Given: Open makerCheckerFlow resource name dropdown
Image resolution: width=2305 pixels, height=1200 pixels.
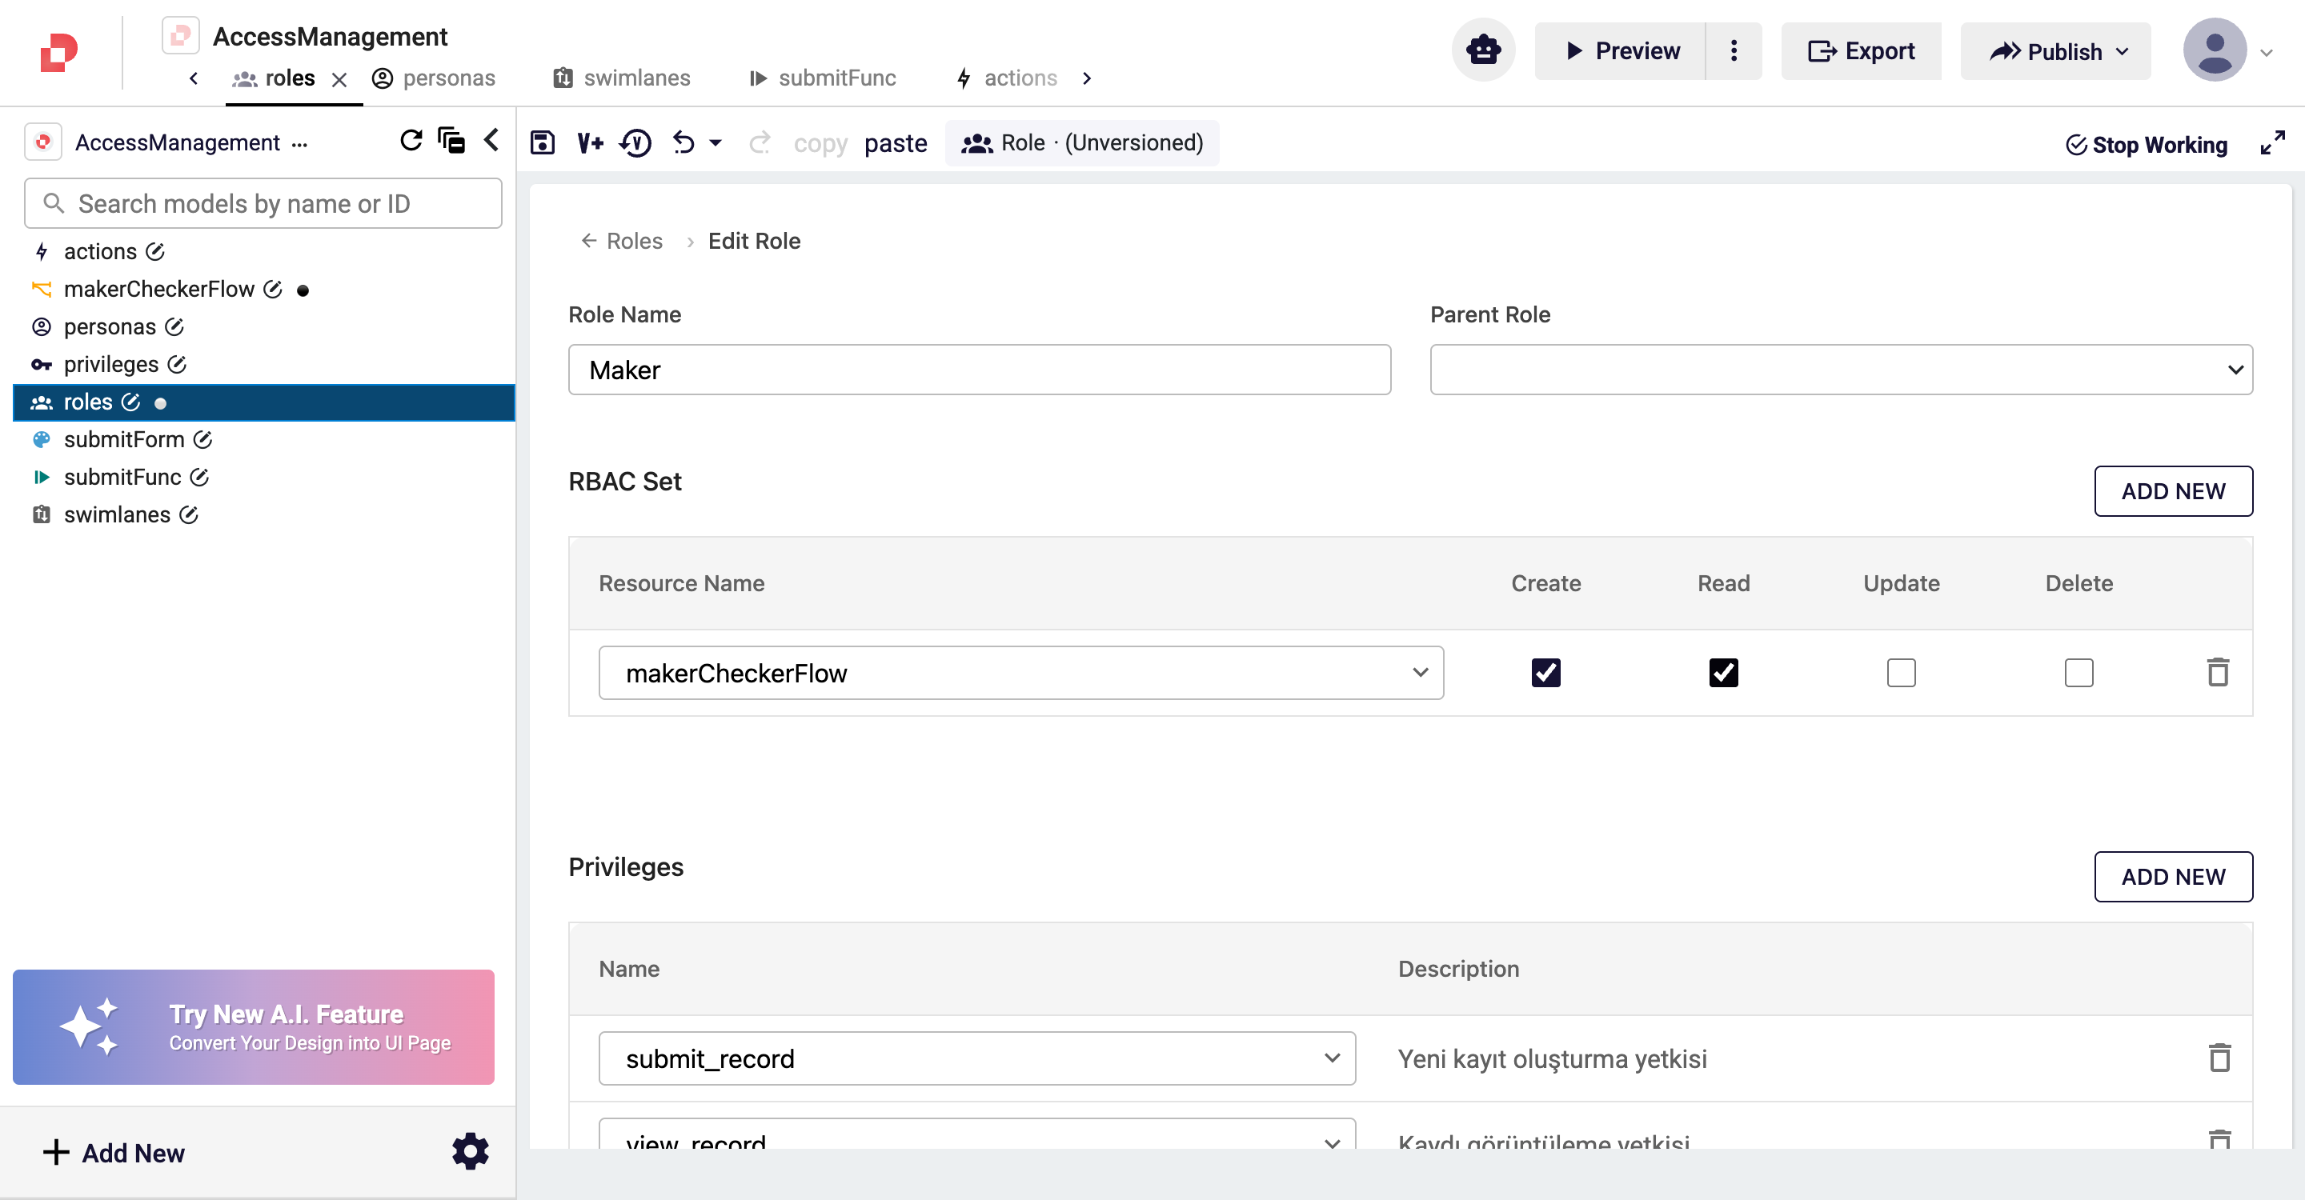Looking at the screenshot, I should pyautogui.click(x=1020, y=673).
